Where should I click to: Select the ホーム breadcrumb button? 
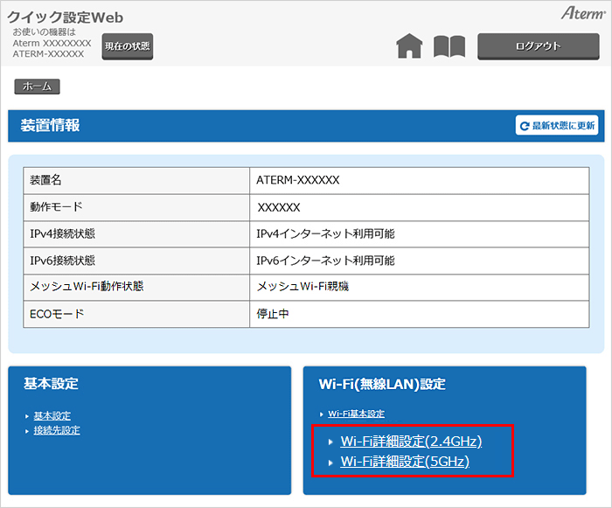pyautogui.click(x=37, y=87)
